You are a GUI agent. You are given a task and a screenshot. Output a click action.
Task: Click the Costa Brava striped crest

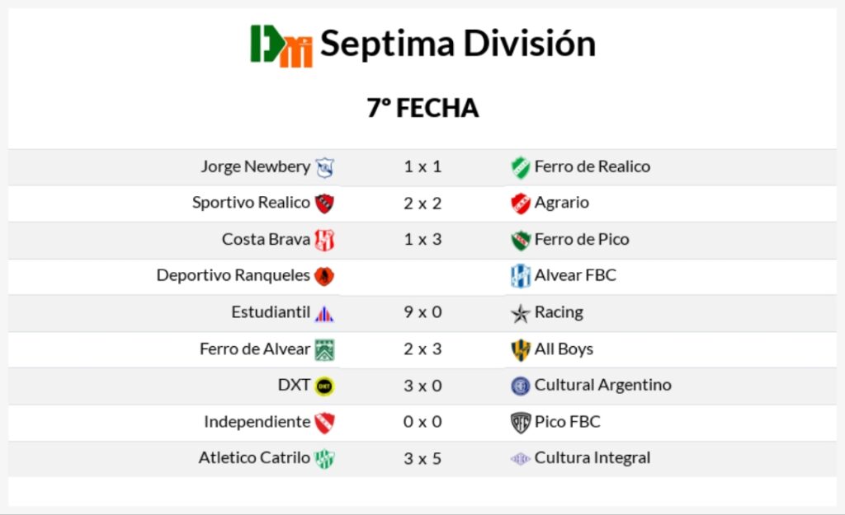click(x=324, y=240)
